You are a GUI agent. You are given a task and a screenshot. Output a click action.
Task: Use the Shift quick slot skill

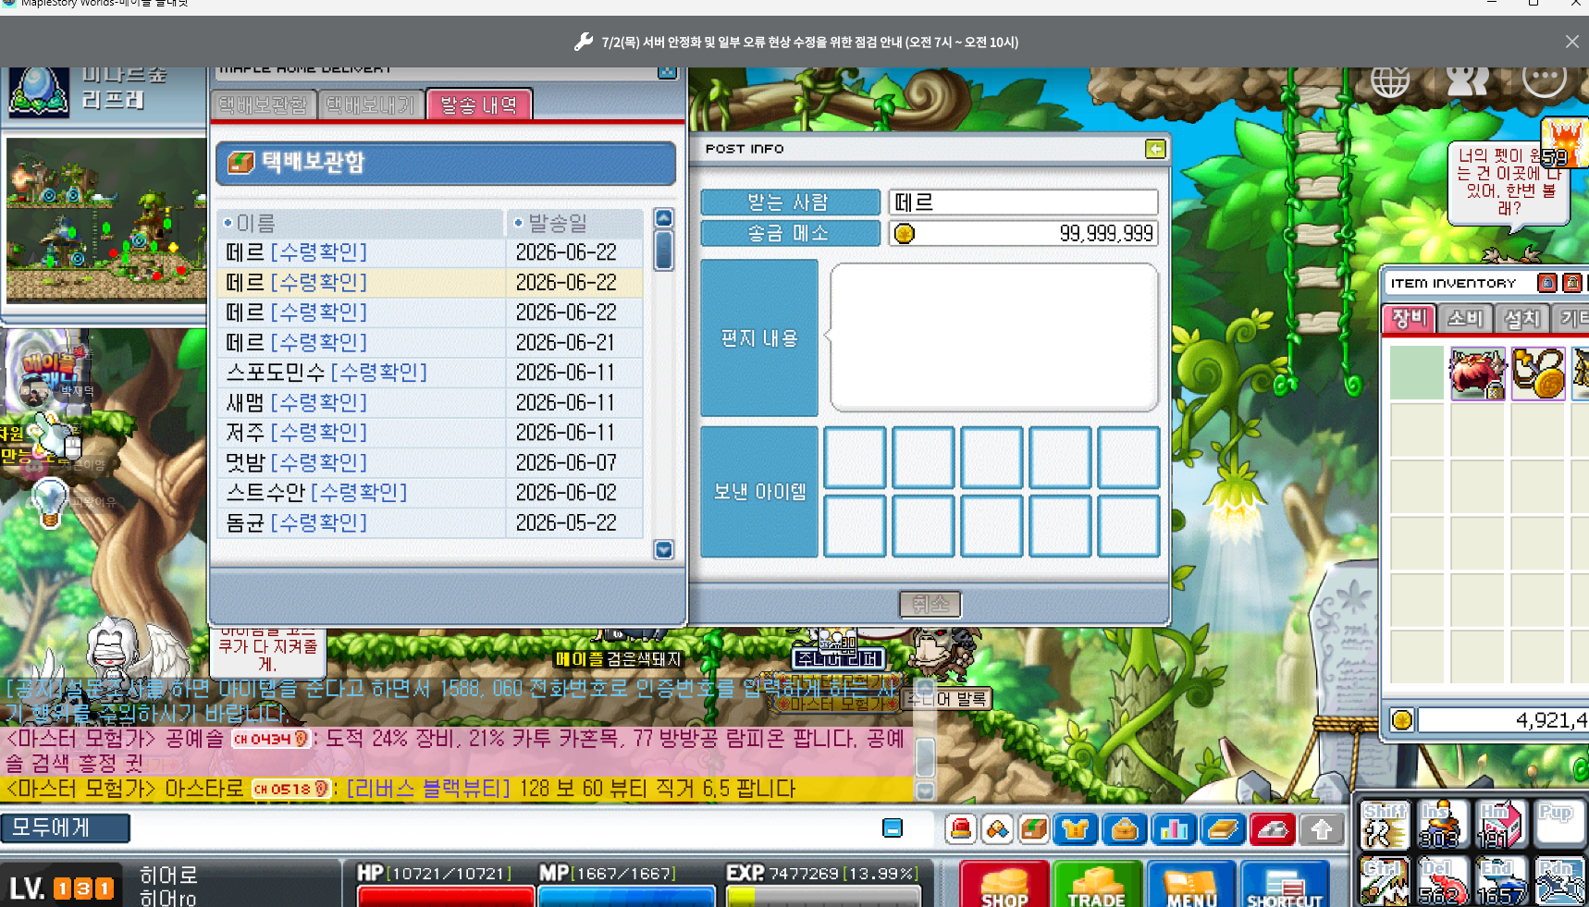point(1385,825)
